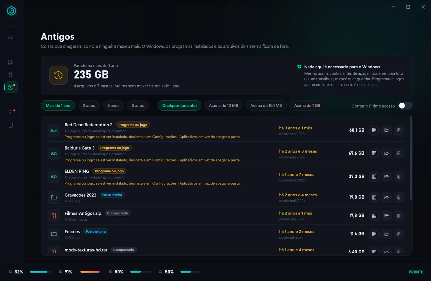Filter by '2 anos' age

(x=89, y=105)
